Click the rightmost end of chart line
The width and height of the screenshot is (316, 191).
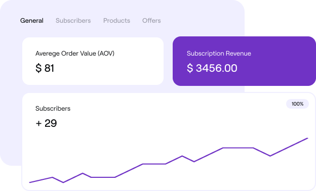click(x=307, y=138)
